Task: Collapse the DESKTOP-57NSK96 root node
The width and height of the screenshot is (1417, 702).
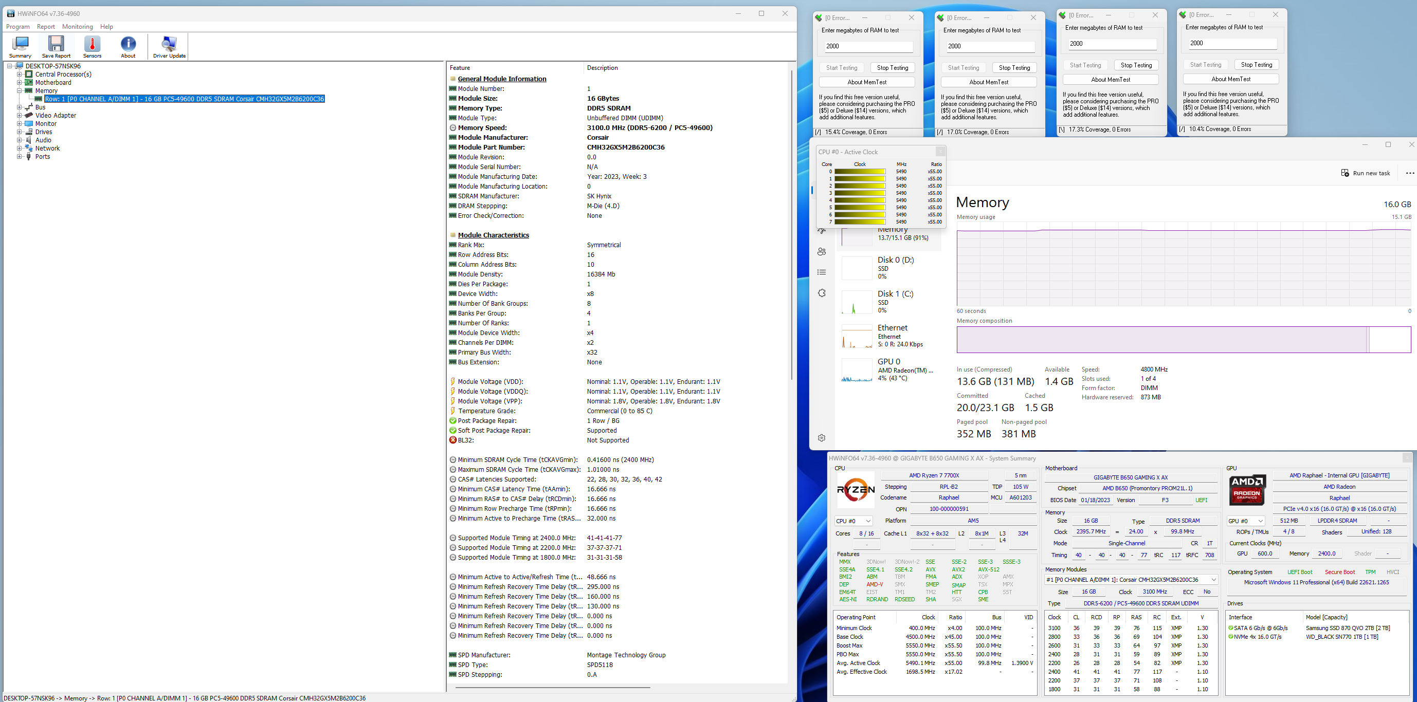Action: pyautogui.click(x=9, y=66)
